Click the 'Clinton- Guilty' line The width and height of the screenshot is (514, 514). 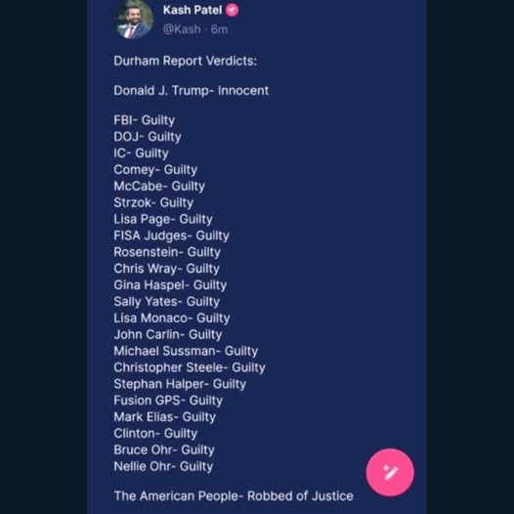[155, 433]
